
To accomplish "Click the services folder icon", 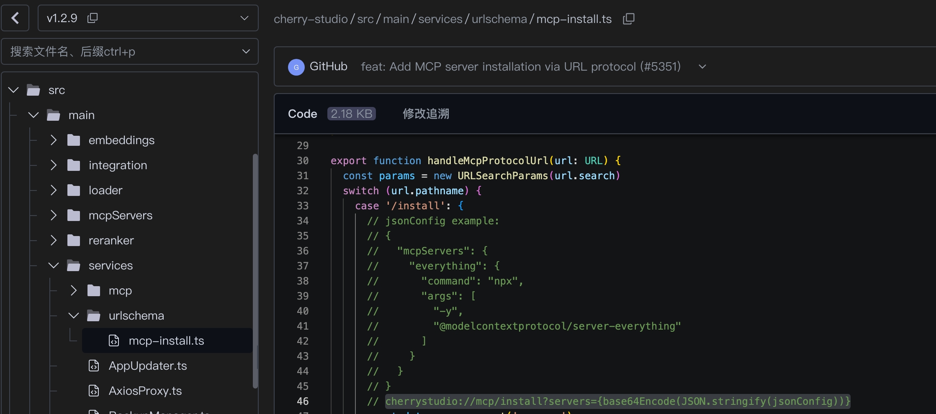I will tap(74, 265).
